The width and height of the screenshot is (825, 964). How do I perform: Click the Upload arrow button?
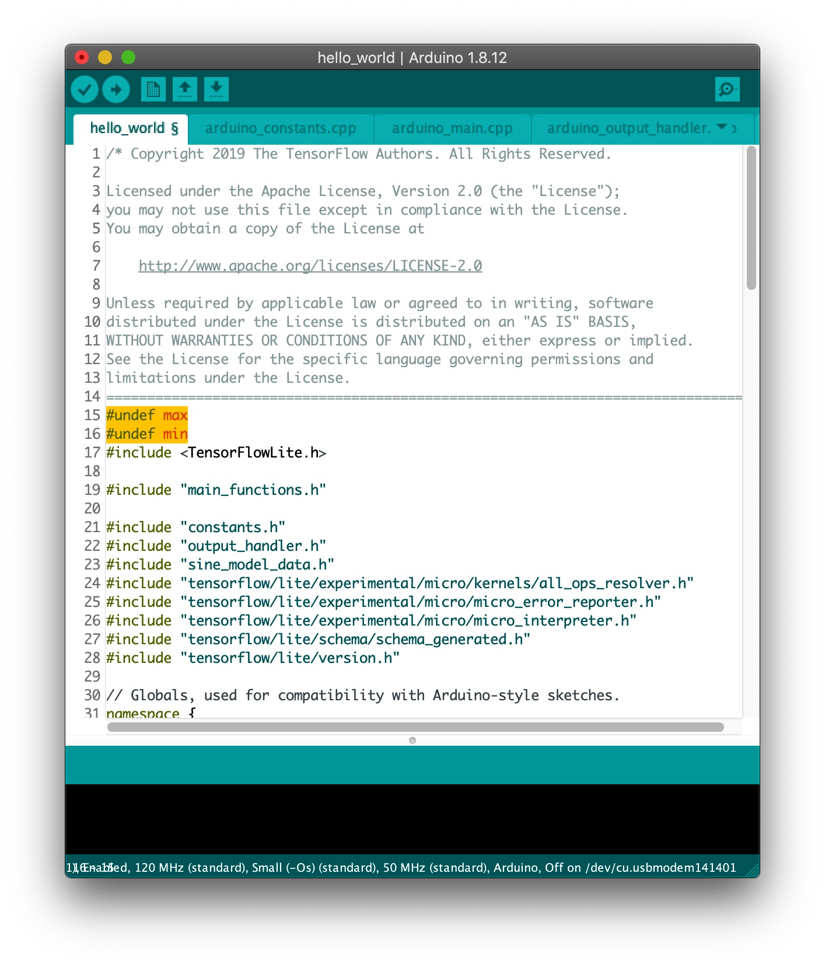116,90
